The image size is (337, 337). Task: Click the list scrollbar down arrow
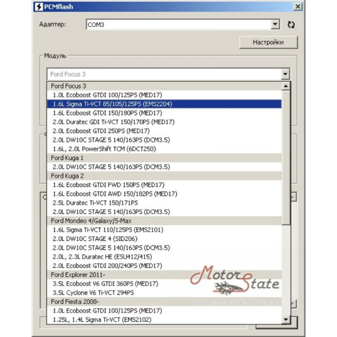pyautogui.click(x=286, y=320)
